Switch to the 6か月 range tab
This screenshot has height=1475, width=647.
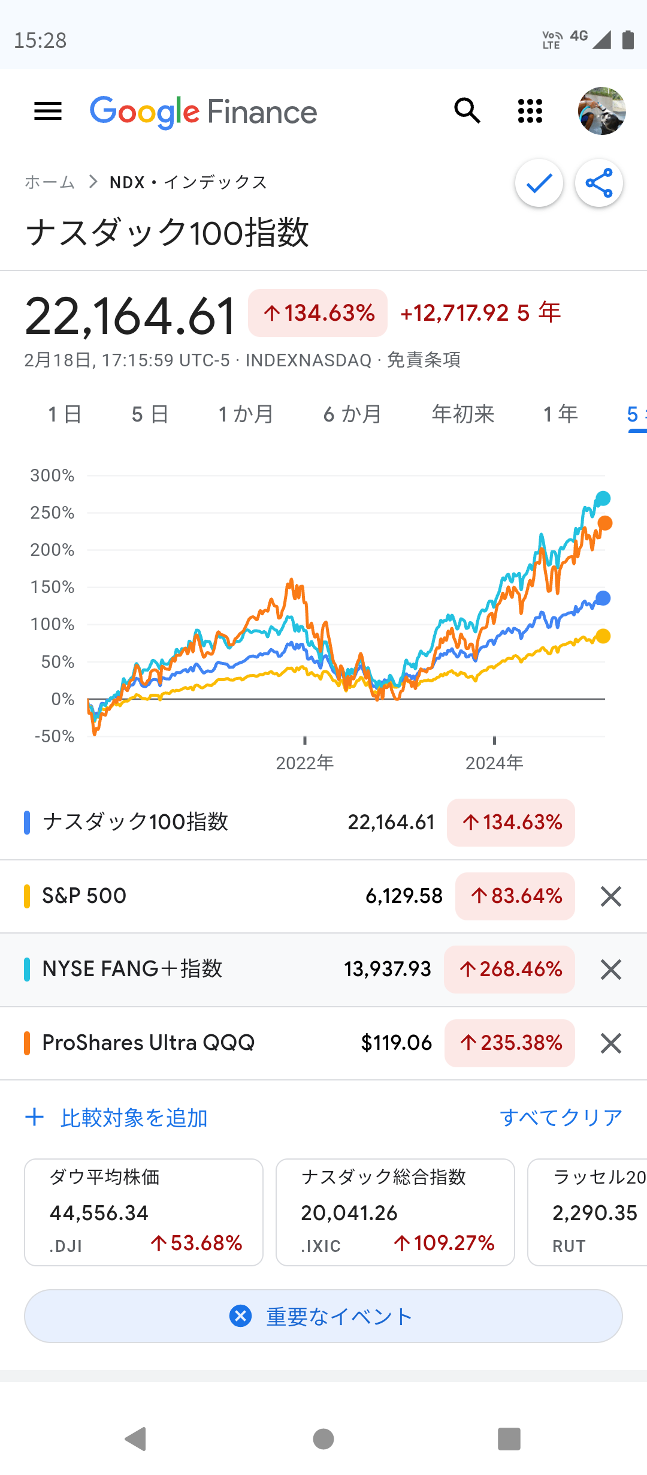(352, 414)
